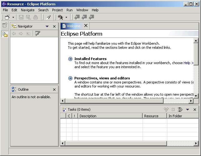Click the New Task icon in Tasks view

click(166, 109)
